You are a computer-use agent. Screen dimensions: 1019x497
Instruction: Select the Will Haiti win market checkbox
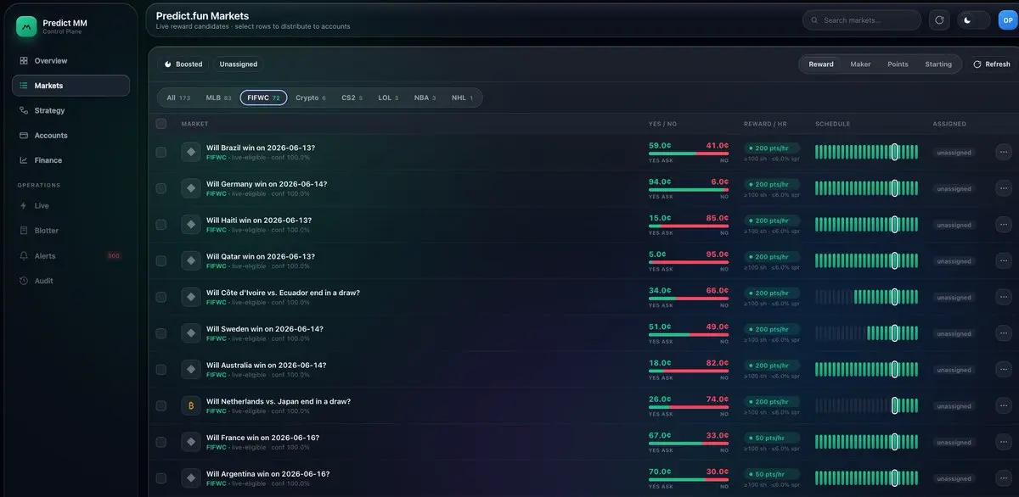click(161, 225)
